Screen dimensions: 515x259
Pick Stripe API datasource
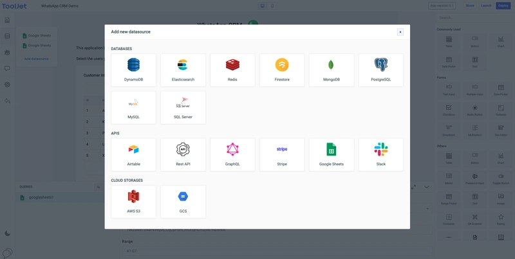click(x=282, y=154)
